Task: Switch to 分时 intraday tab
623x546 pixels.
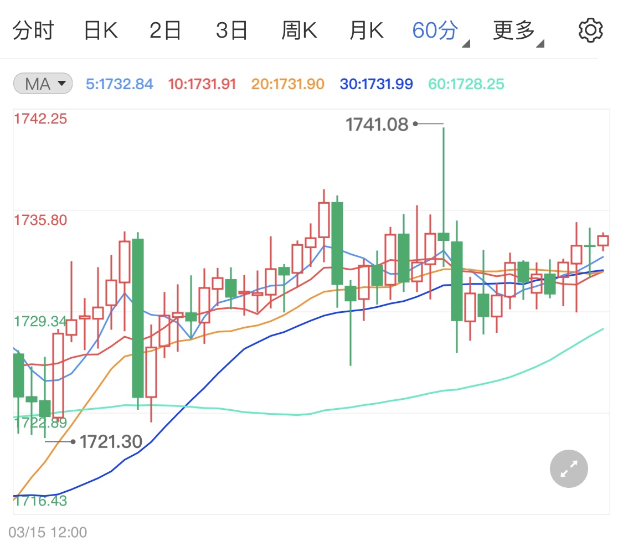Action: click(x=33, y=30)
